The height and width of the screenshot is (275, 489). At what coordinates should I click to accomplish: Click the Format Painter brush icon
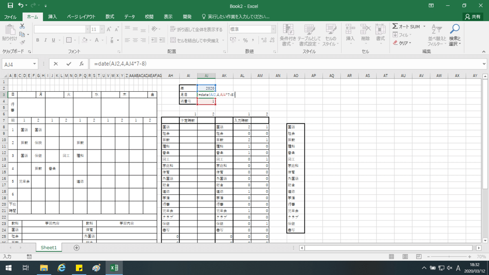point(22,42)
